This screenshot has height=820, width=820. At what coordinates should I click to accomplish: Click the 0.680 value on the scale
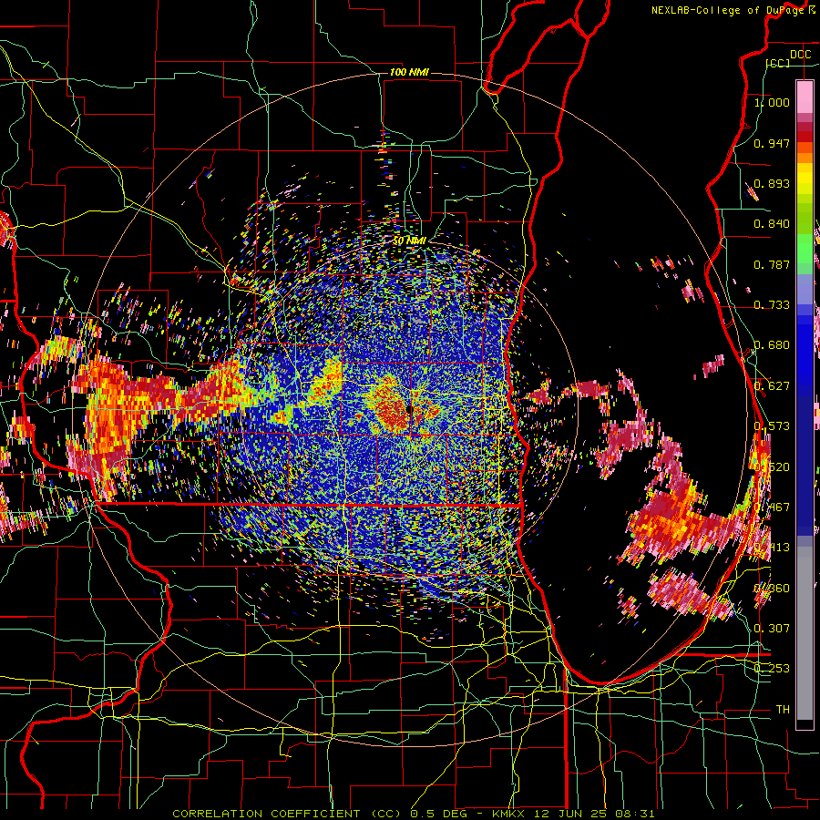point(772,345)
